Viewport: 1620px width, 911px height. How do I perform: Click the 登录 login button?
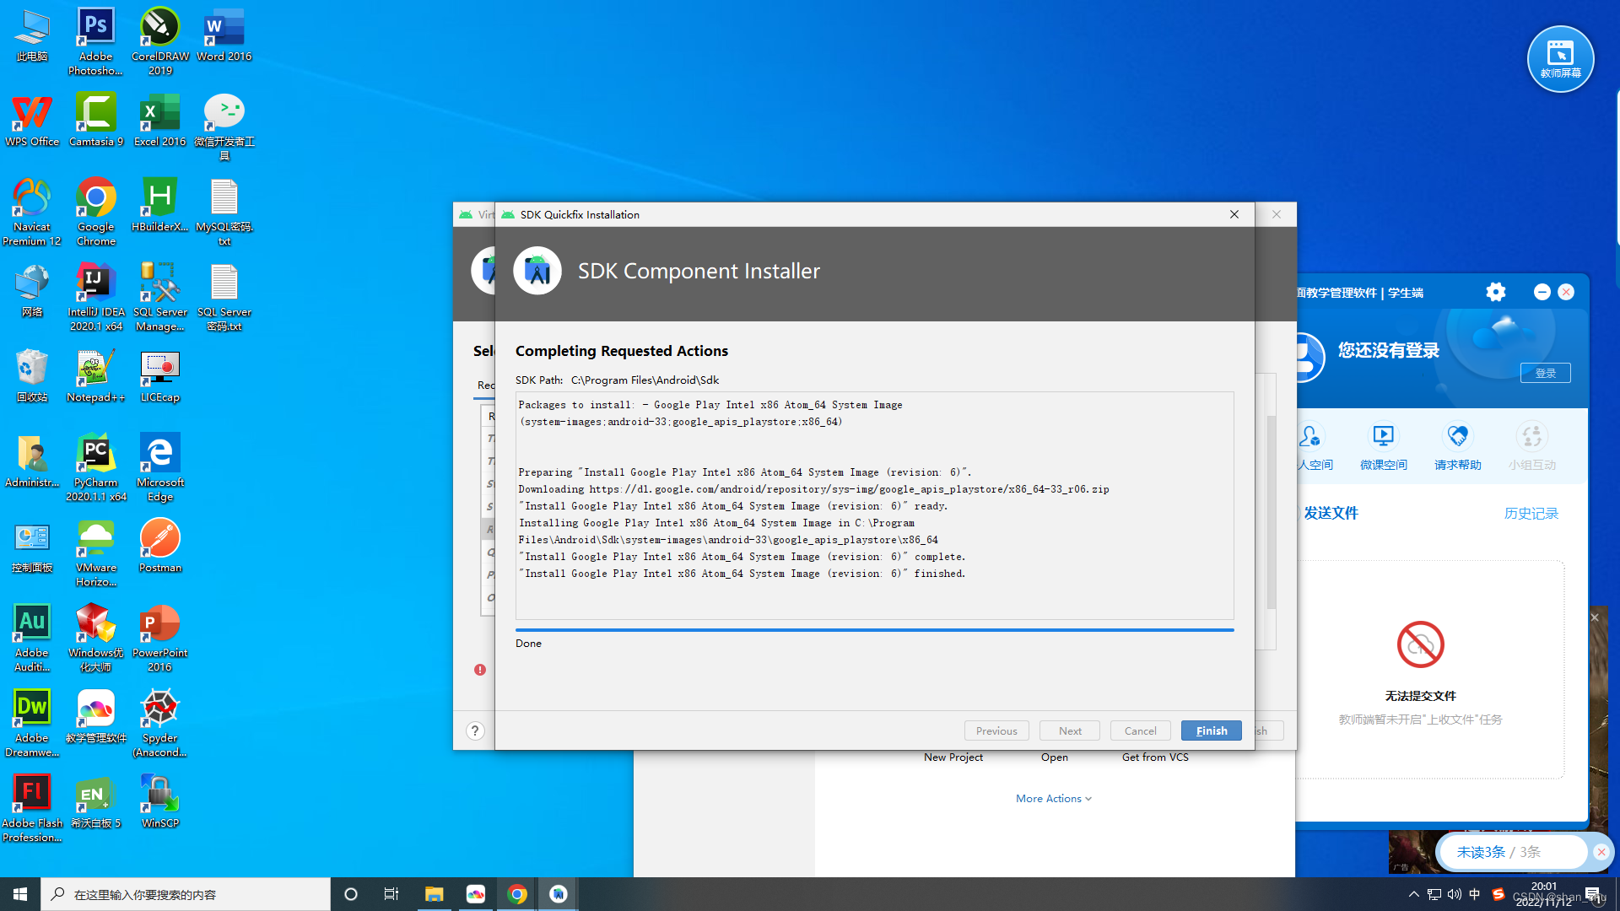point(1545,373)
